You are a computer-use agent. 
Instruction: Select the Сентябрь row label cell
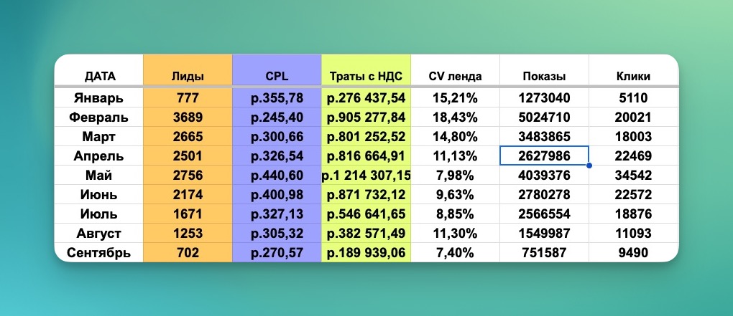click(99, 252)
